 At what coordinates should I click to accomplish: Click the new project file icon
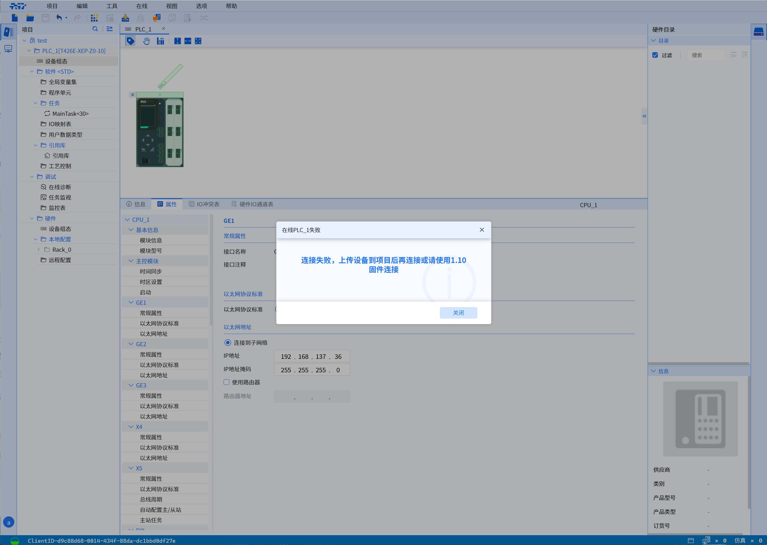pyautogui.click(x=14, y=18)
